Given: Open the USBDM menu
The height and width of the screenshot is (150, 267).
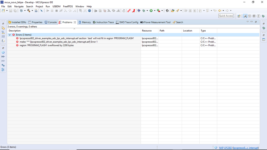Looking at the screenshot, I should [x=56, y=6].
